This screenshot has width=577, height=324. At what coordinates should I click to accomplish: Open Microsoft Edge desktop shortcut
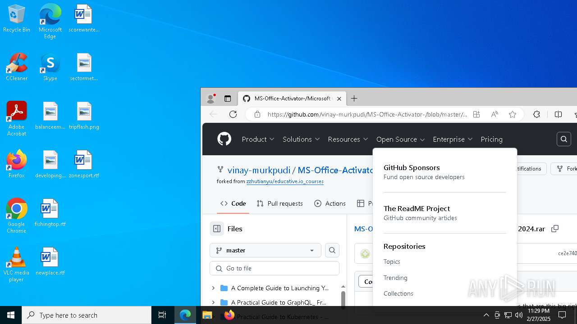pos(50,22)
